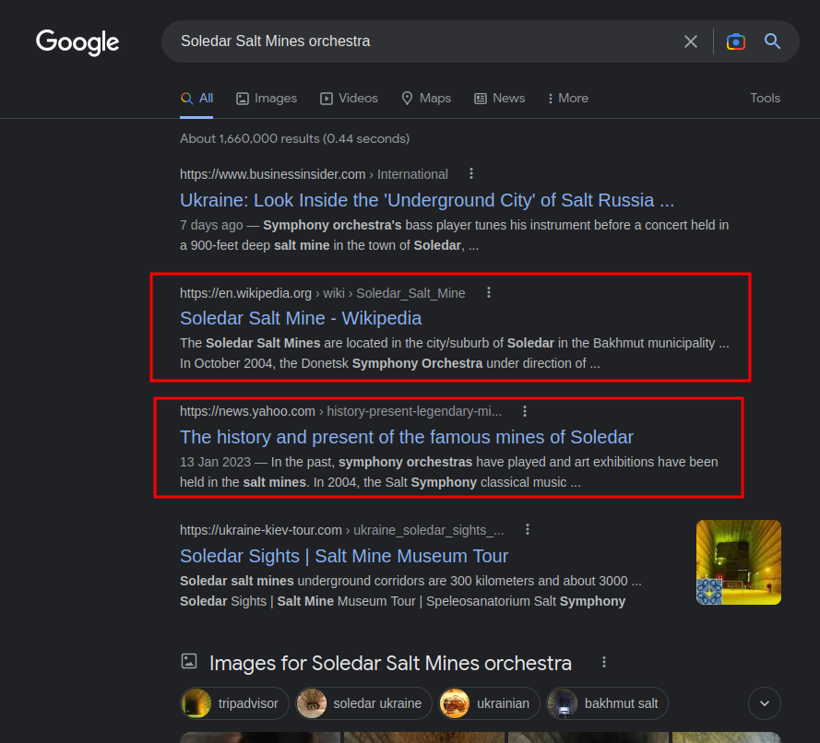Switch to the Videos tab

(349, 99)
